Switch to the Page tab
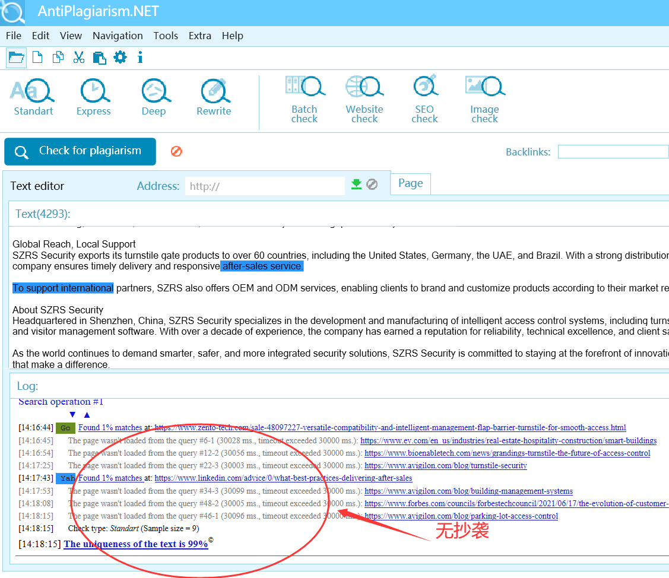669x578 pixels. [x=410, y=183]
